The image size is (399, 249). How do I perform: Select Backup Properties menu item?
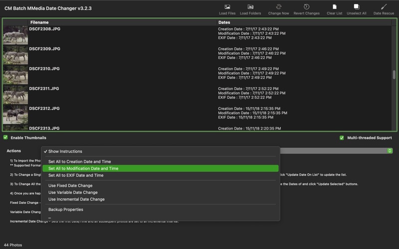[x=160, y=210]
